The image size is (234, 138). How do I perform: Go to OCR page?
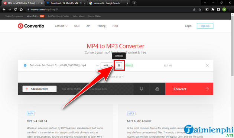pos(77,26)
